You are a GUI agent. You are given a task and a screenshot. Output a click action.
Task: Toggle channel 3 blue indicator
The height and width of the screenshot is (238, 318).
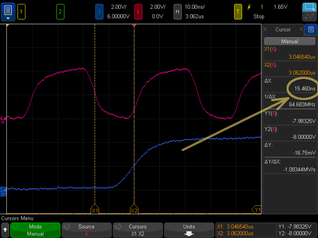99,12
